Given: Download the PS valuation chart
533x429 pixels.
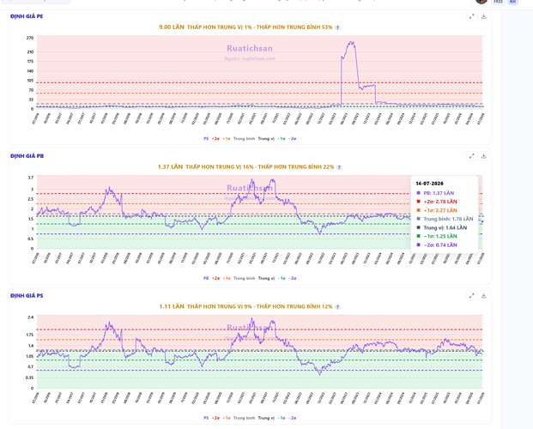Looking at the screenshot, I should pos(484,296).
